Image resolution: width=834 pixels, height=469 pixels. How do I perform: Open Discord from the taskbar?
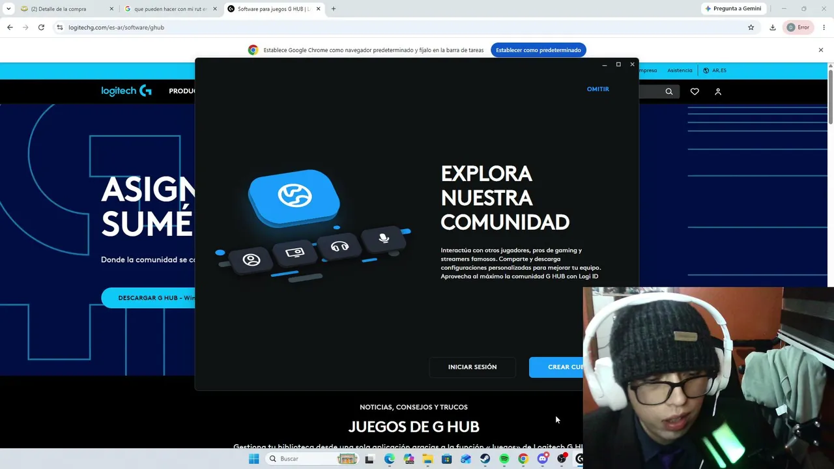[x=542, y=459]
